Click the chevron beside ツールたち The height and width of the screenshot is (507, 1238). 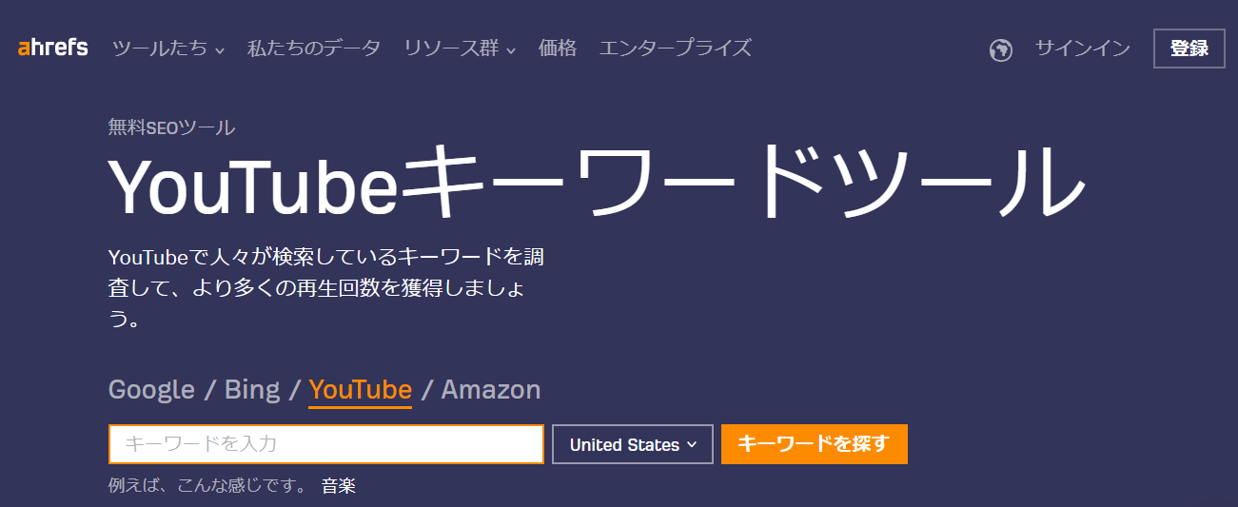[x=220, y=50]
